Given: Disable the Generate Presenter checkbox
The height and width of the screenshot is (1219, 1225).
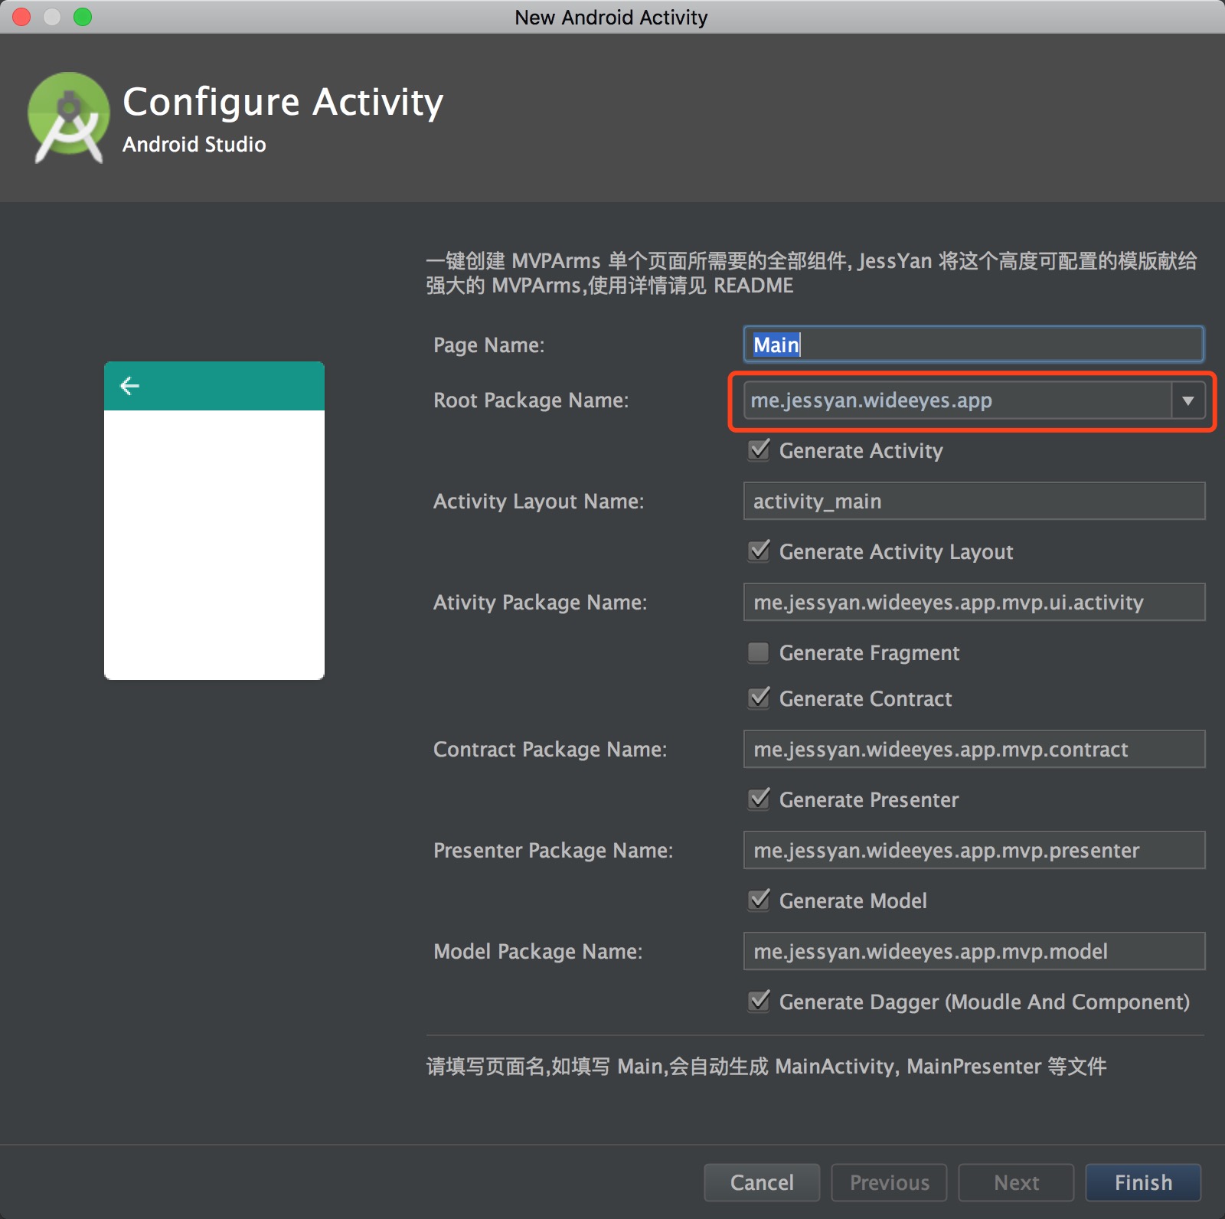Looking at the screenshot, I should click(x=759, y=799).
